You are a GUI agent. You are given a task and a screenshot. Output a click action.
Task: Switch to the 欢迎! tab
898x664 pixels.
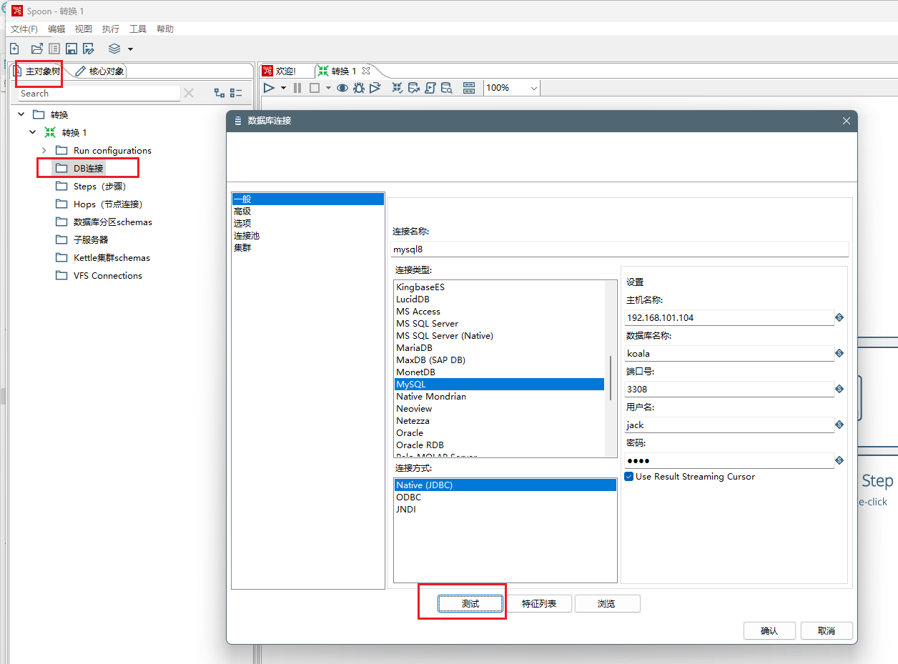pyautogui.click(x=279, y=71)
